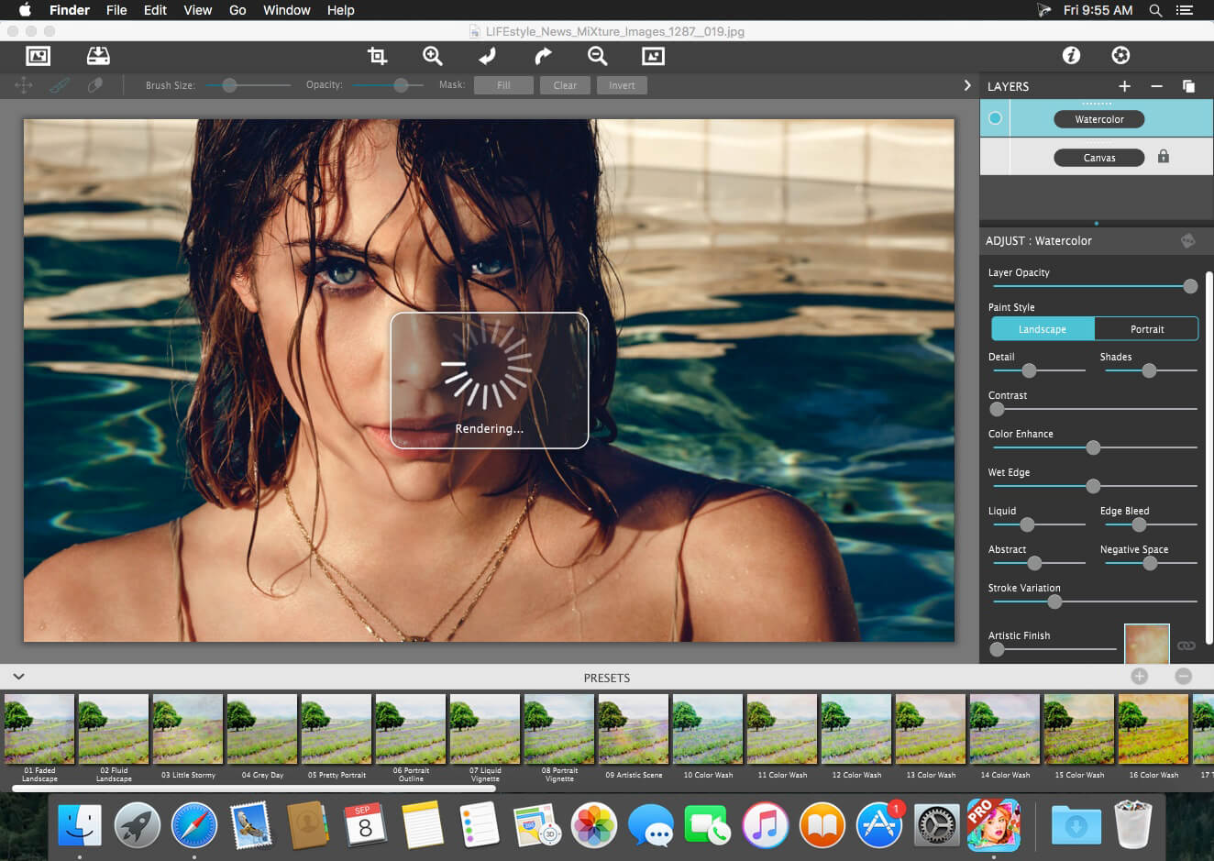
Task: Toggle Watercolor layer visibility circle
Action: pos(995,118)
